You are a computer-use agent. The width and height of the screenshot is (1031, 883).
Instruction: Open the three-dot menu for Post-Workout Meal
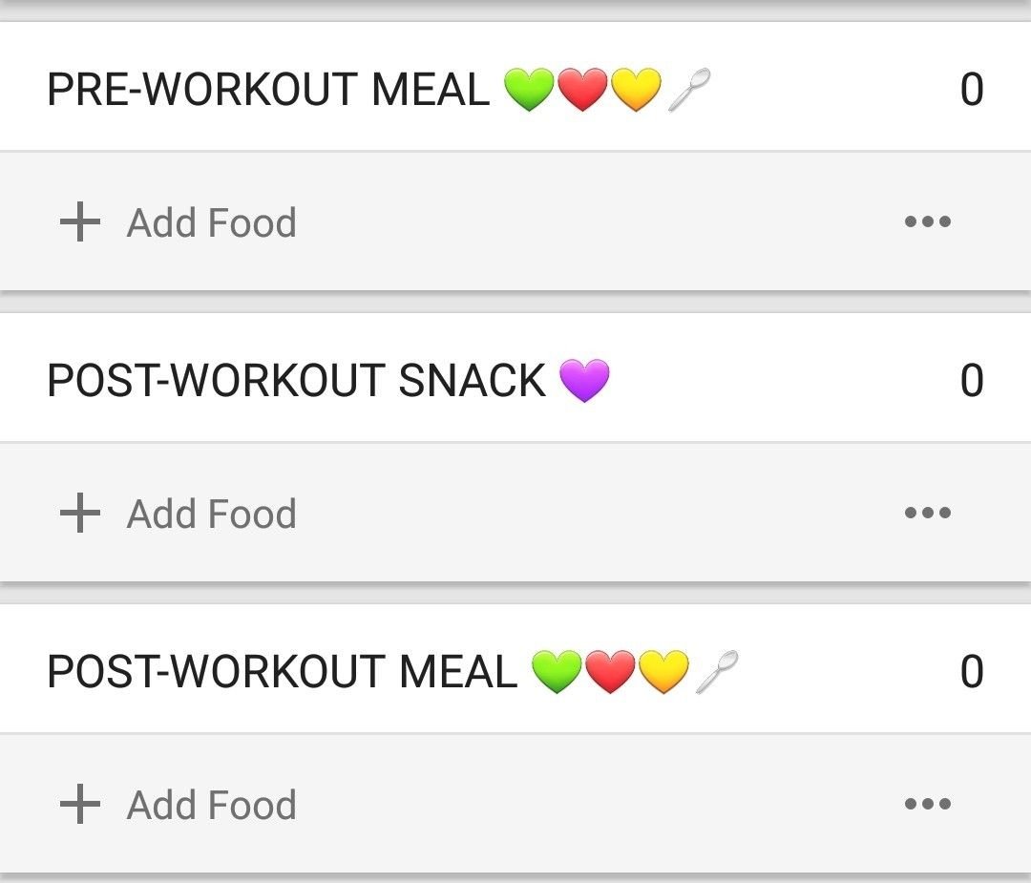[927, 804]
